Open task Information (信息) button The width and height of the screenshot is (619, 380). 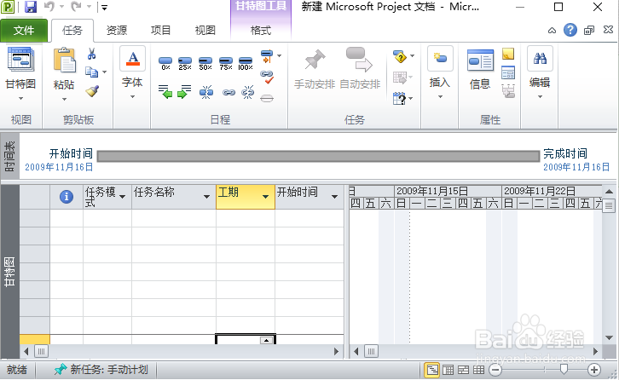tap(480, 60)
